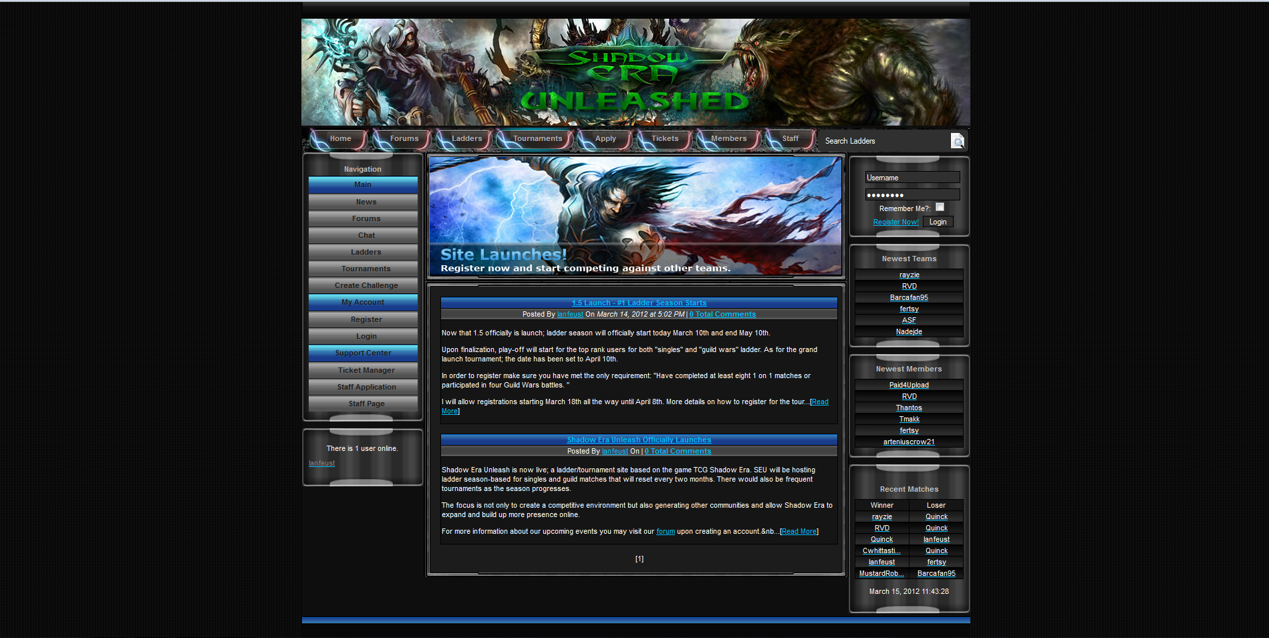Open team ASF in Newest Teams
Image resolution: width=1269 pixels, height=638 pixels.
tap(909, 321)
